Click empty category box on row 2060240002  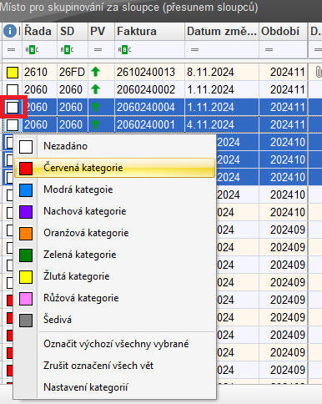(x=13, y=89)
